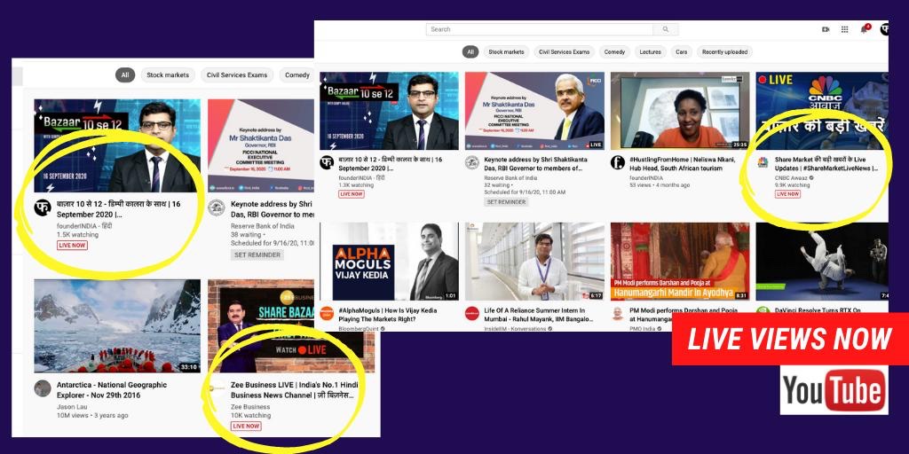Open 'Share Market' Live Updates video title
The width and height of the screenshot is (909, 454).
tap(826, 164)
